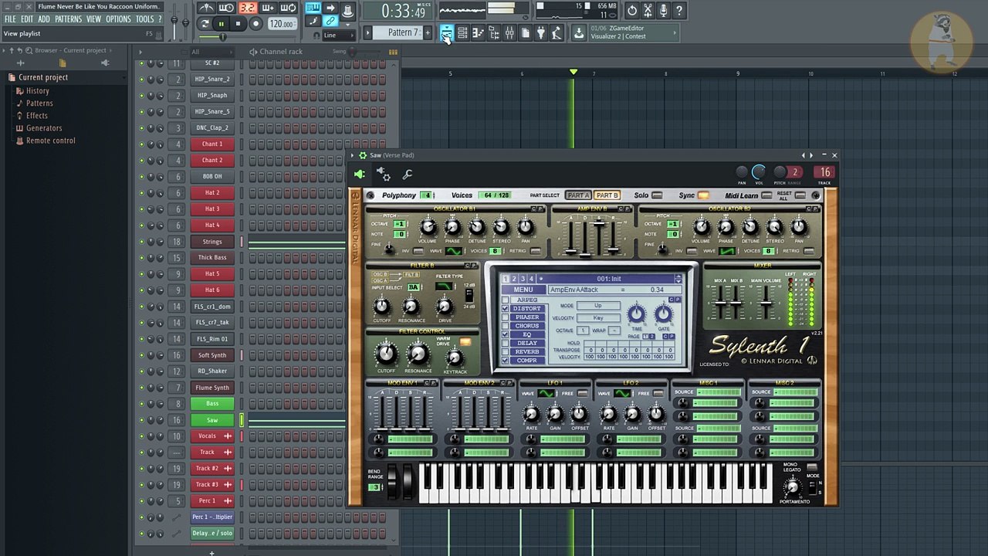Open the TOOLS menu
The width and height of the screenshot is (988, 556).
pos(144,19)
